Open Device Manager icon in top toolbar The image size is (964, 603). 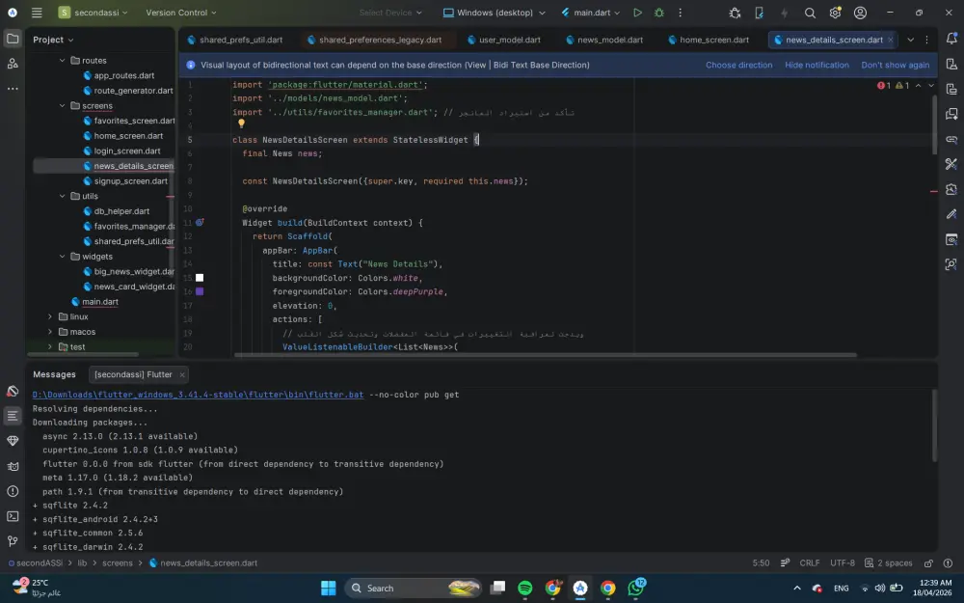(x=760, y=13)
